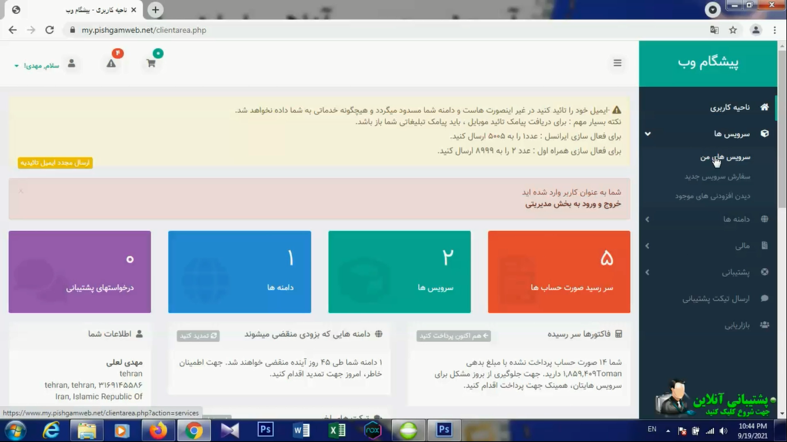Screen dimensions: 787x442
Task: Open the سلام، مهدی user dropdown
Action: (37, 66)
